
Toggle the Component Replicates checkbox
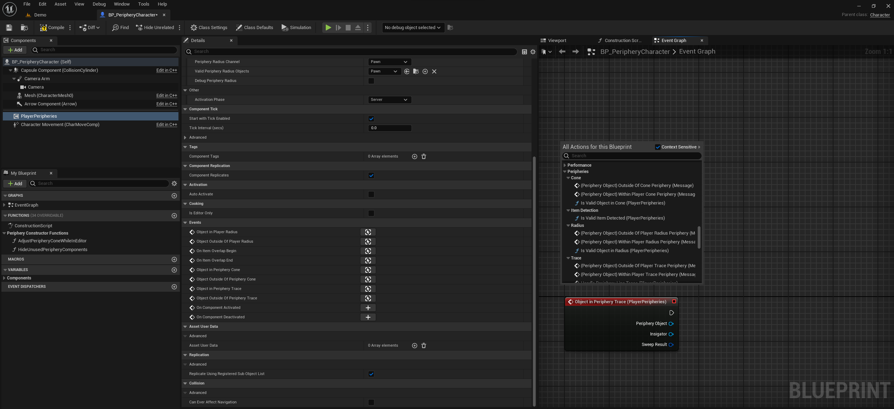coord(371,175)
